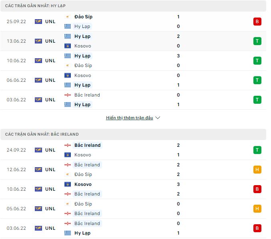Viewport: 271px width, 239px height.
Task: Click Greek flag beside Hy Lạp on 13.06.22
Action: pos(68,36)
